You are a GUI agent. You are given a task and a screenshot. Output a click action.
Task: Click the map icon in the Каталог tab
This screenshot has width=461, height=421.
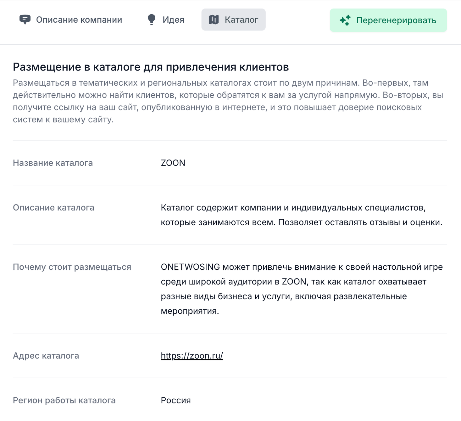[214, 20]
